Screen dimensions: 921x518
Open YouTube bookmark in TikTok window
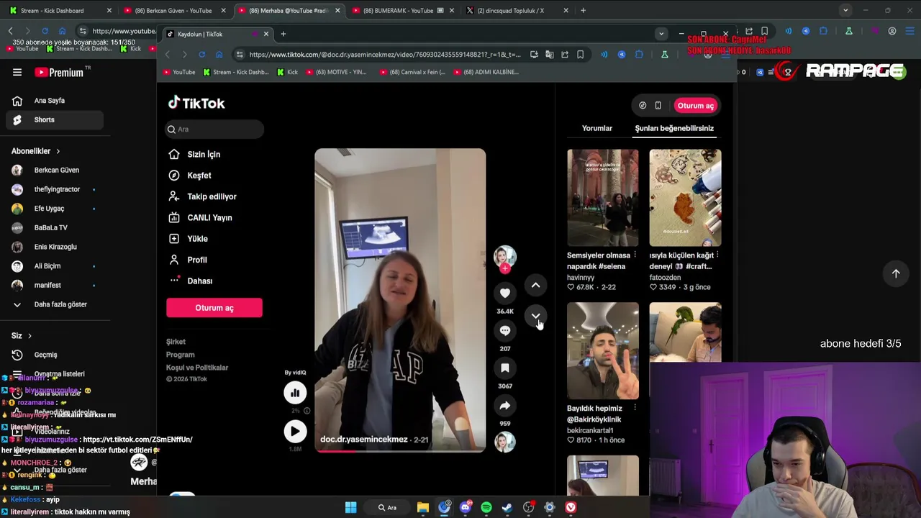[179, 72]
